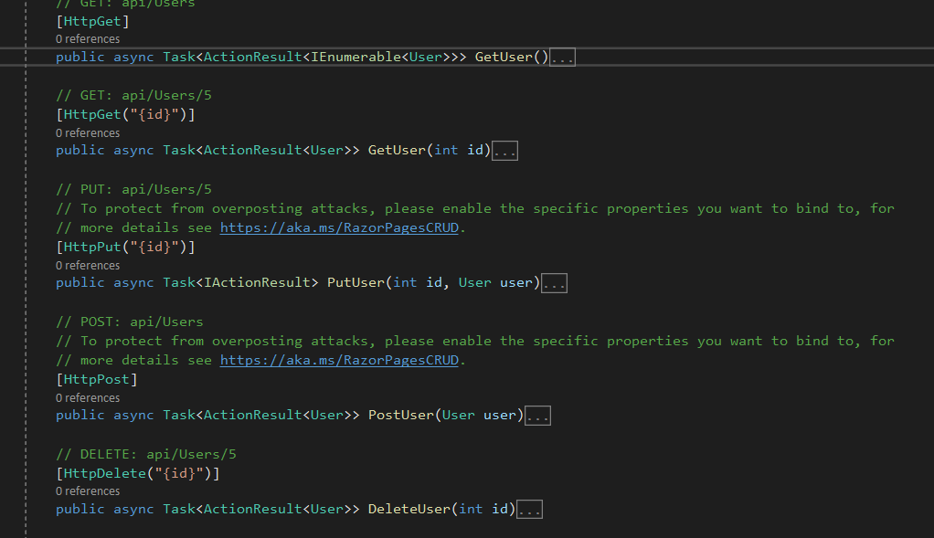Open RazorPagesCRUD link above HttpPost attribute

pyautogui.click(x=340, y=361)
